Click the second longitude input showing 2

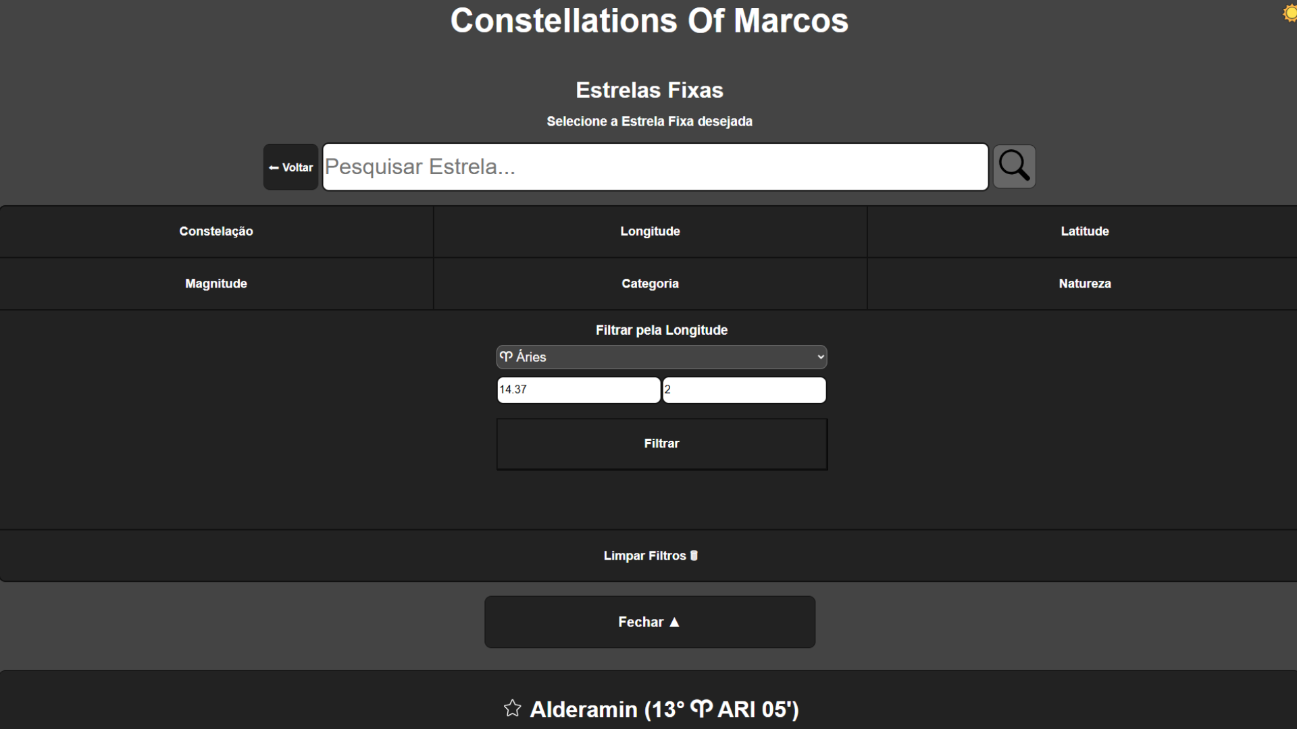coord(743,389)
